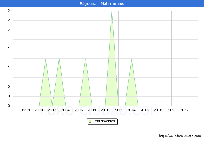Image resolution: width=204 pixels, height=141 pixels.
Task: Select the Matrimonios legend label
Action: pyautogui.click(x=105, y=121)
